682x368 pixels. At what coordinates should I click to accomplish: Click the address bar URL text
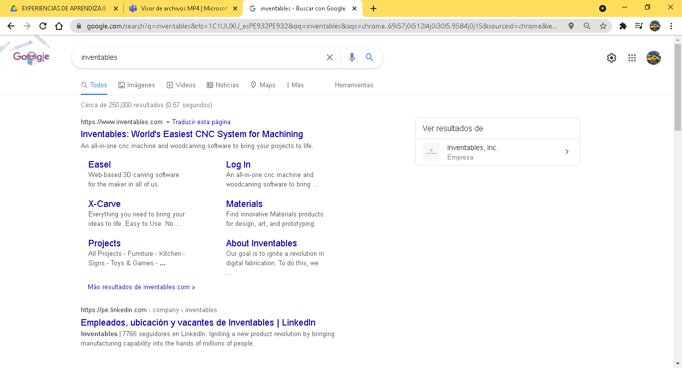point(322,26)
